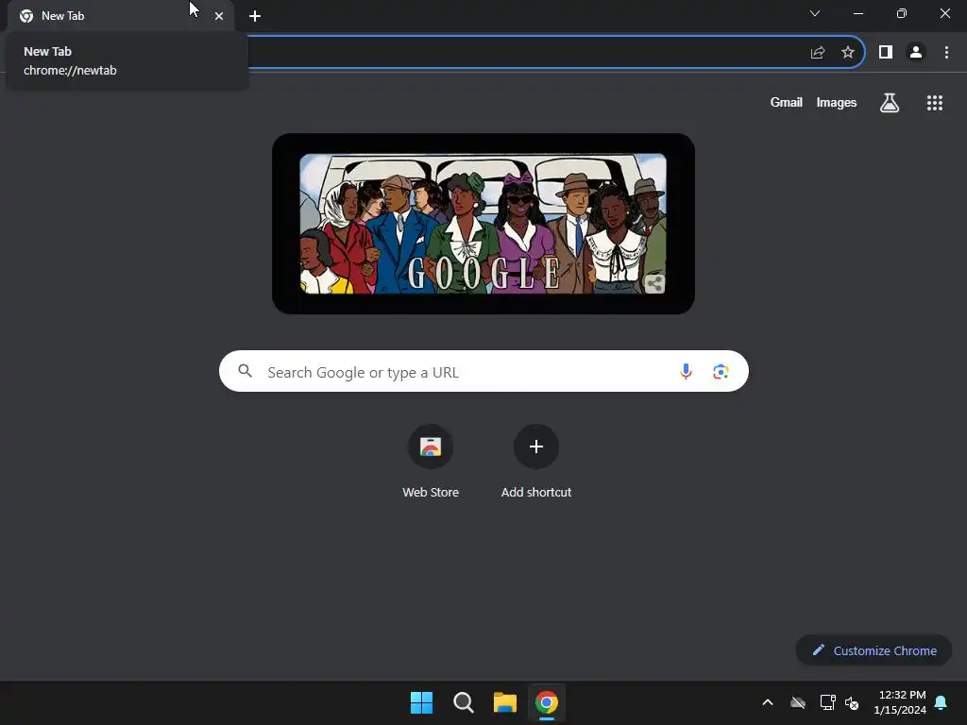
Task: Open Windows taskbar search
Action: [463, 702]
